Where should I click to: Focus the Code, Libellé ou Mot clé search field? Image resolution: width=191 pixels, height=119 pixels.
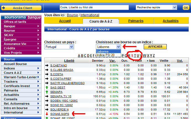(94, 7)
